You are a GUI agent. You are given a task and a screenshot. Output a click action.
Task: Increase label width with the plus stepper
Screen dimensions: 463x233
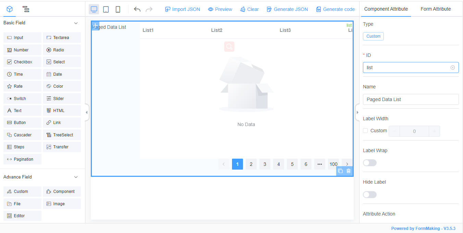[434, 131]
